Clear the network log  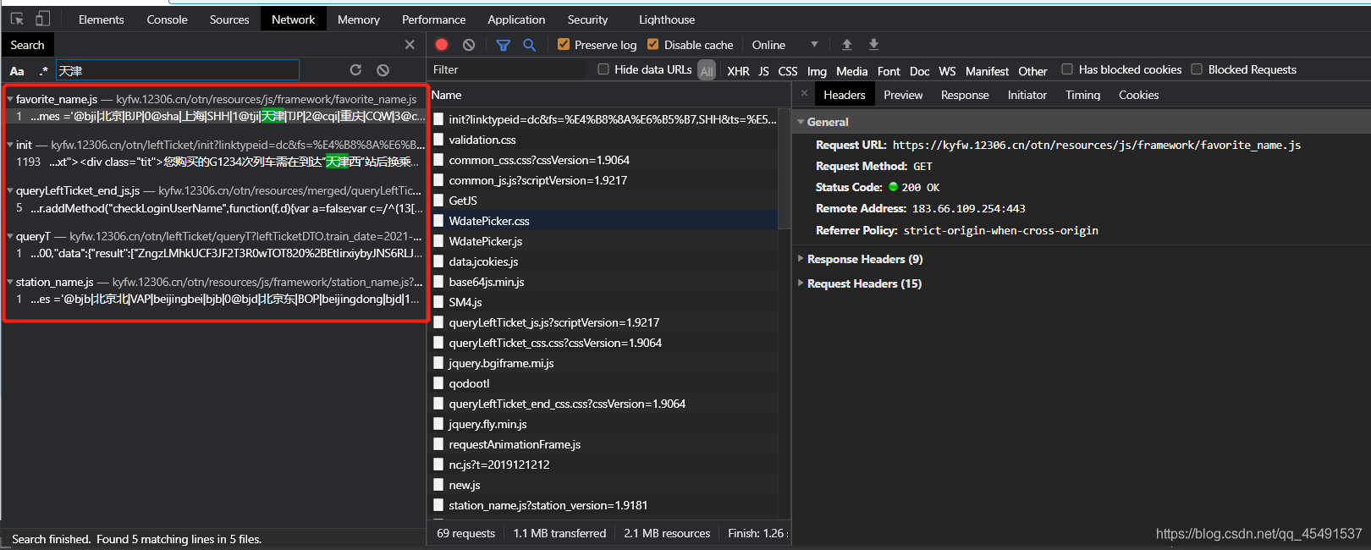[x=469, y=45]
